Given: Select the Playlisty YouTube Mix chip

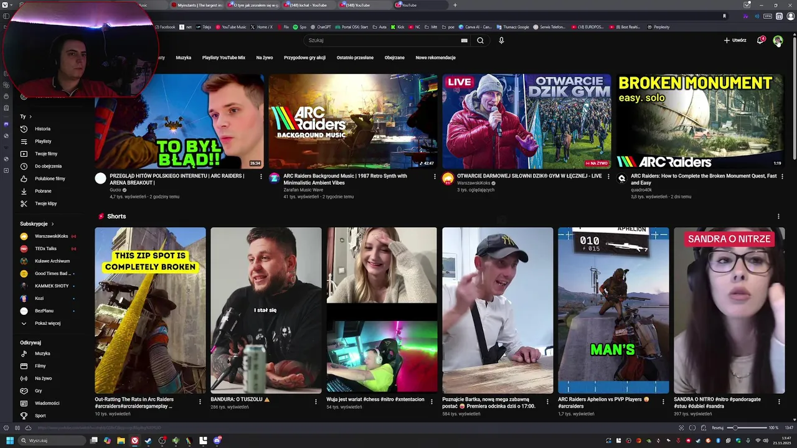Looking at the screenshot, I should (x=224, y=58).
